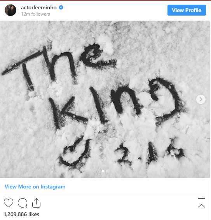Save the post with the bookmark icon
Viewport: 211px width, 220px height.
(x=201, y=203)
